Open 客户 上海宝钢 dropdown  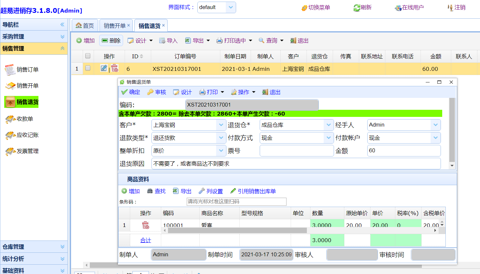[221, 125]
